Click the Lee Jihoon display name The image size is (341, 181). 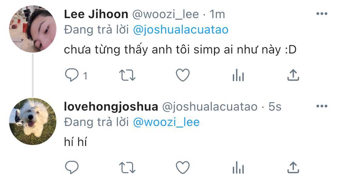pos(96,14)
